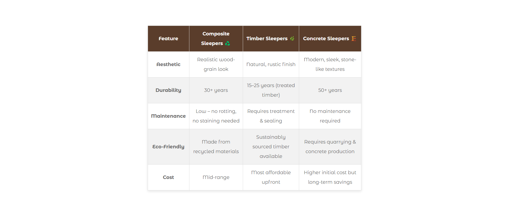This screenshot has height=212, width=508.
Task: Click the 'Natural, rustic finish' cell
Action: pyautogui.click(x=271, y=64)
